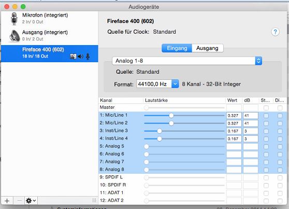Click the plus icon to add device
Image resolution: width=289 pixels, height=209 pixels.
(7, 201)
